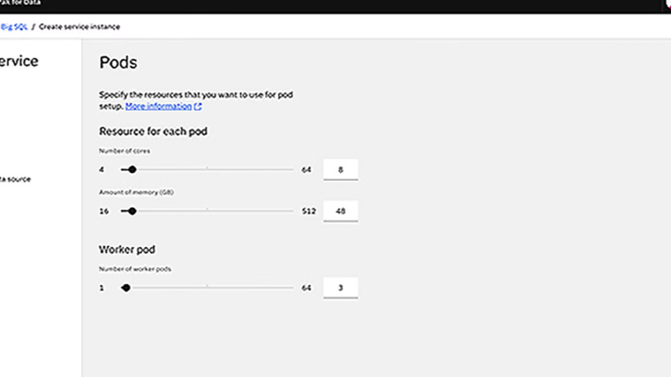Focus the worker pods input showing 3
The width and height of the screenshot is (671, 377).
pos(340,288)
